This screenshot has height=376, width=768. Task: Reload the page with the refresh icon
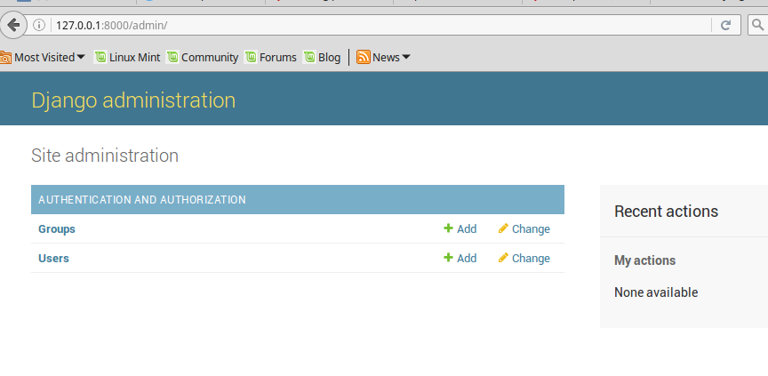726,25
